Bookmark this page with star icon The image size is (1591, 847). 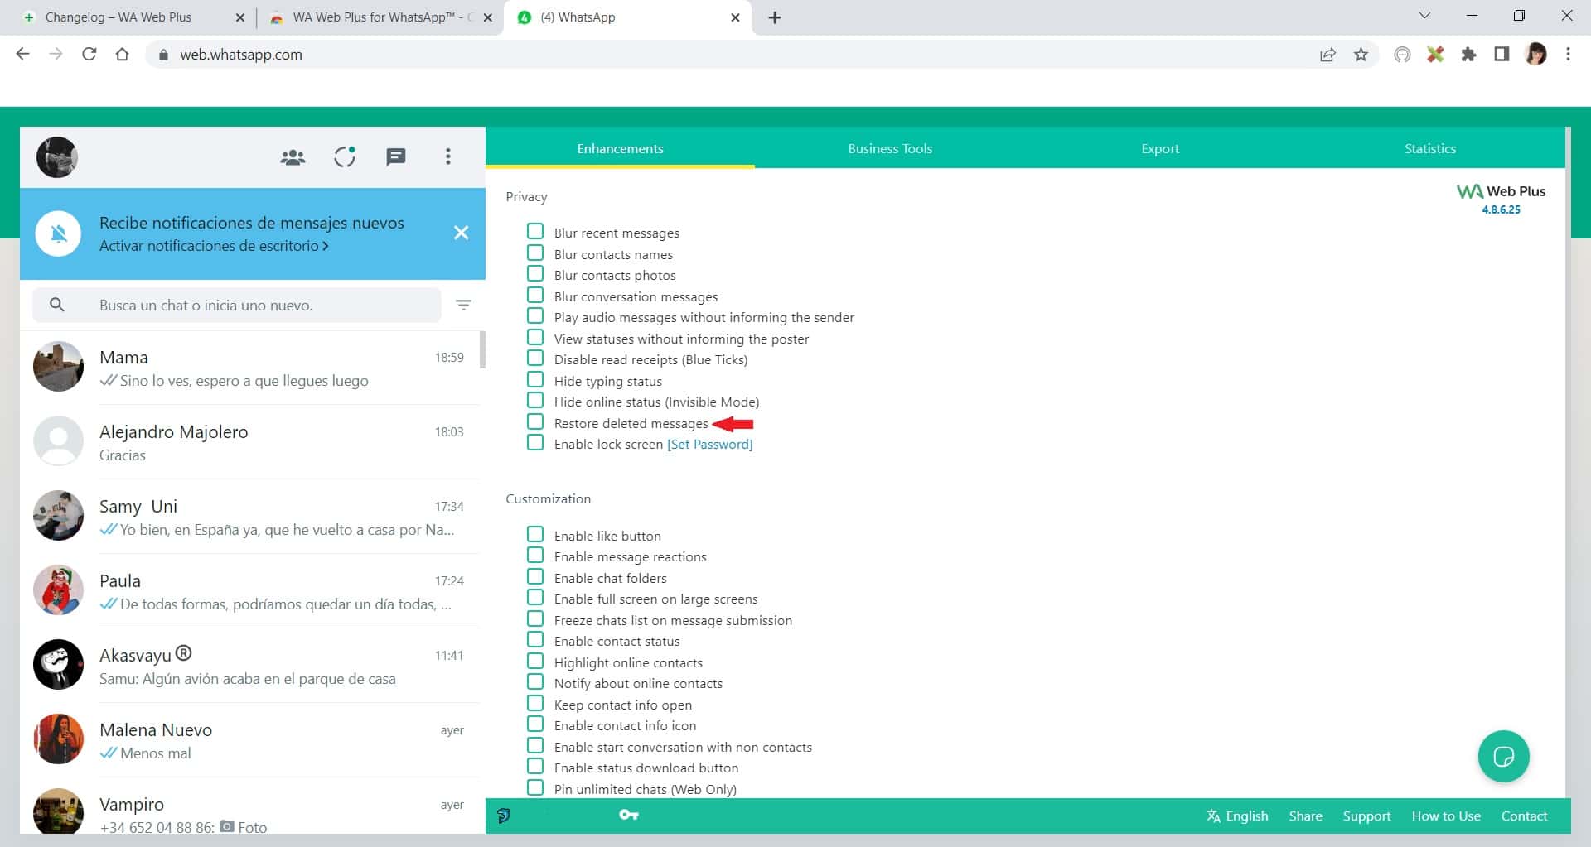1361,55
